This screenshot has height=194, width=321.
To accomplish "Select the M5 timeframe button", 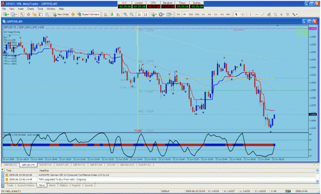I will [185, 14].
